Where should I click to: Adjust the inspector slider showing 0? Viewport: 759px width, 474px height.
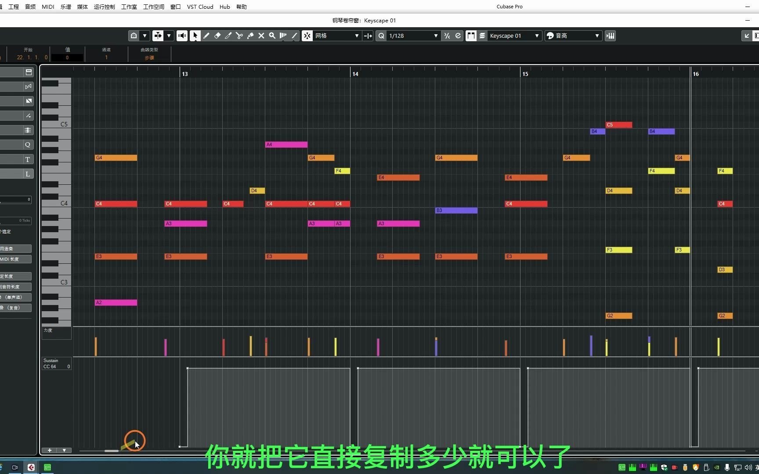[x=15, y=200]
